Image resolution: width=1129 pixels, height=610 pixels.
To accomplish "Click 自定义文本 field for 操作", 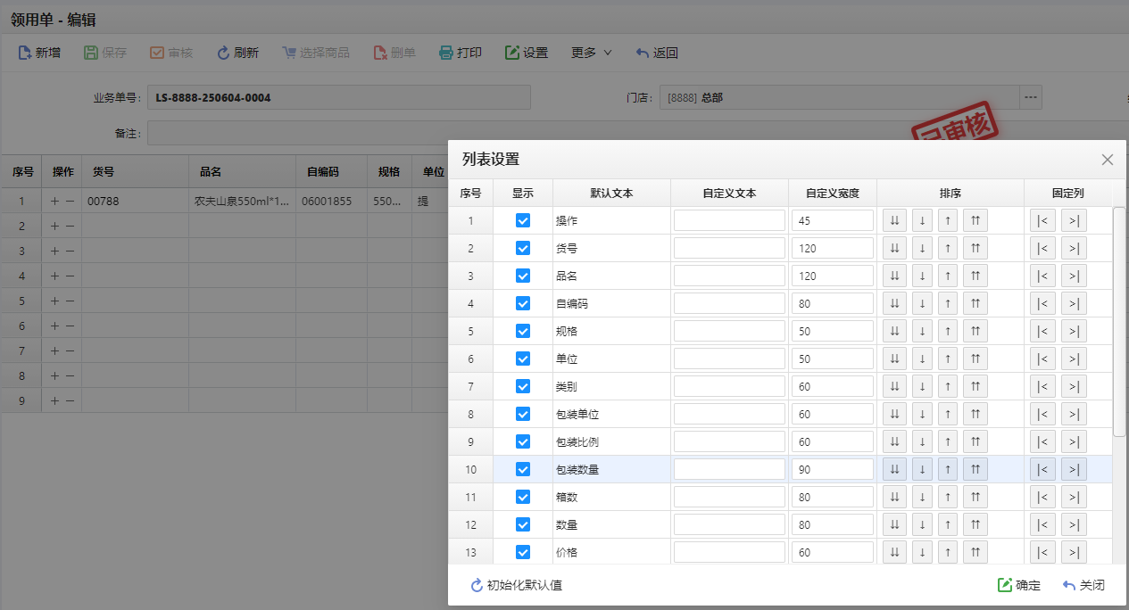I will (x=729, y=220).
